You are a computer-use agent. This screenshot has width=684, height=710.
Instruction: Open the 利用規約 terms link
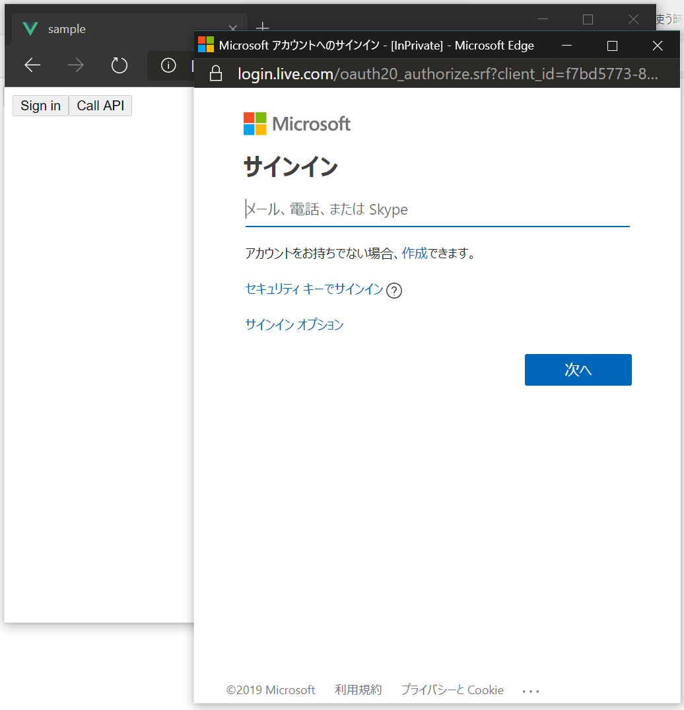click(x=358, y=690)
